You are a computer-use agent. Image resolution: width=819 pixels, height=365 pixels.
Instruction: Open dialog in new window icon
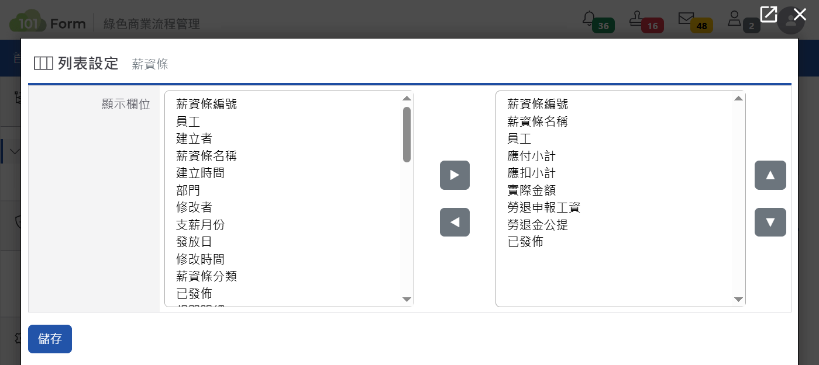click(768, 14)
